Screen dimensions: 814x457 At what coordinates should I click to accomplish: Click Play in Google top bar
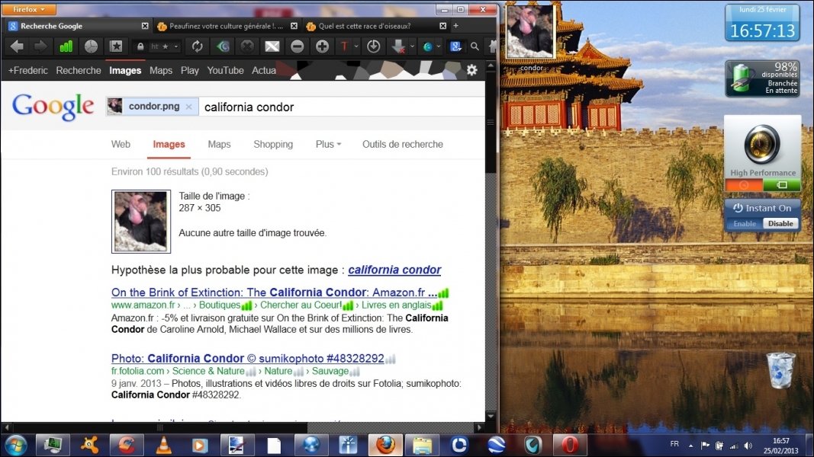click(189, 70)
